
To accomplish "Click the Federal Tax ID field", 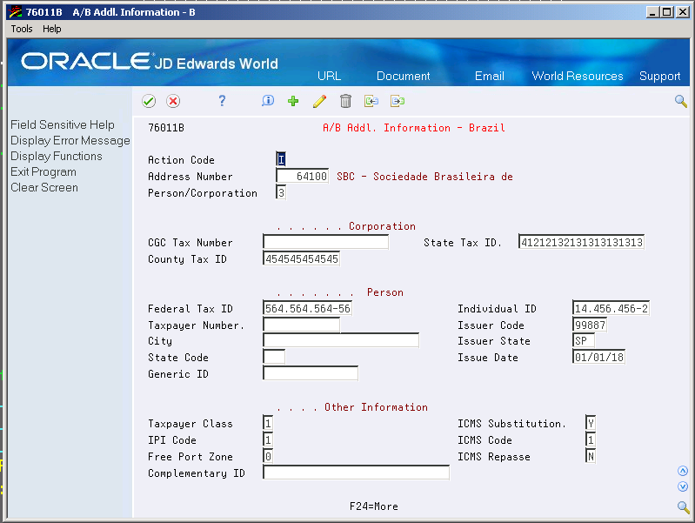I will [308, 308].
